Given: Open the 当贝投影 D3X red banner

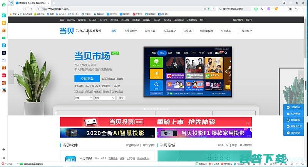Looking at the screenshot, I should tap(156, 122).
